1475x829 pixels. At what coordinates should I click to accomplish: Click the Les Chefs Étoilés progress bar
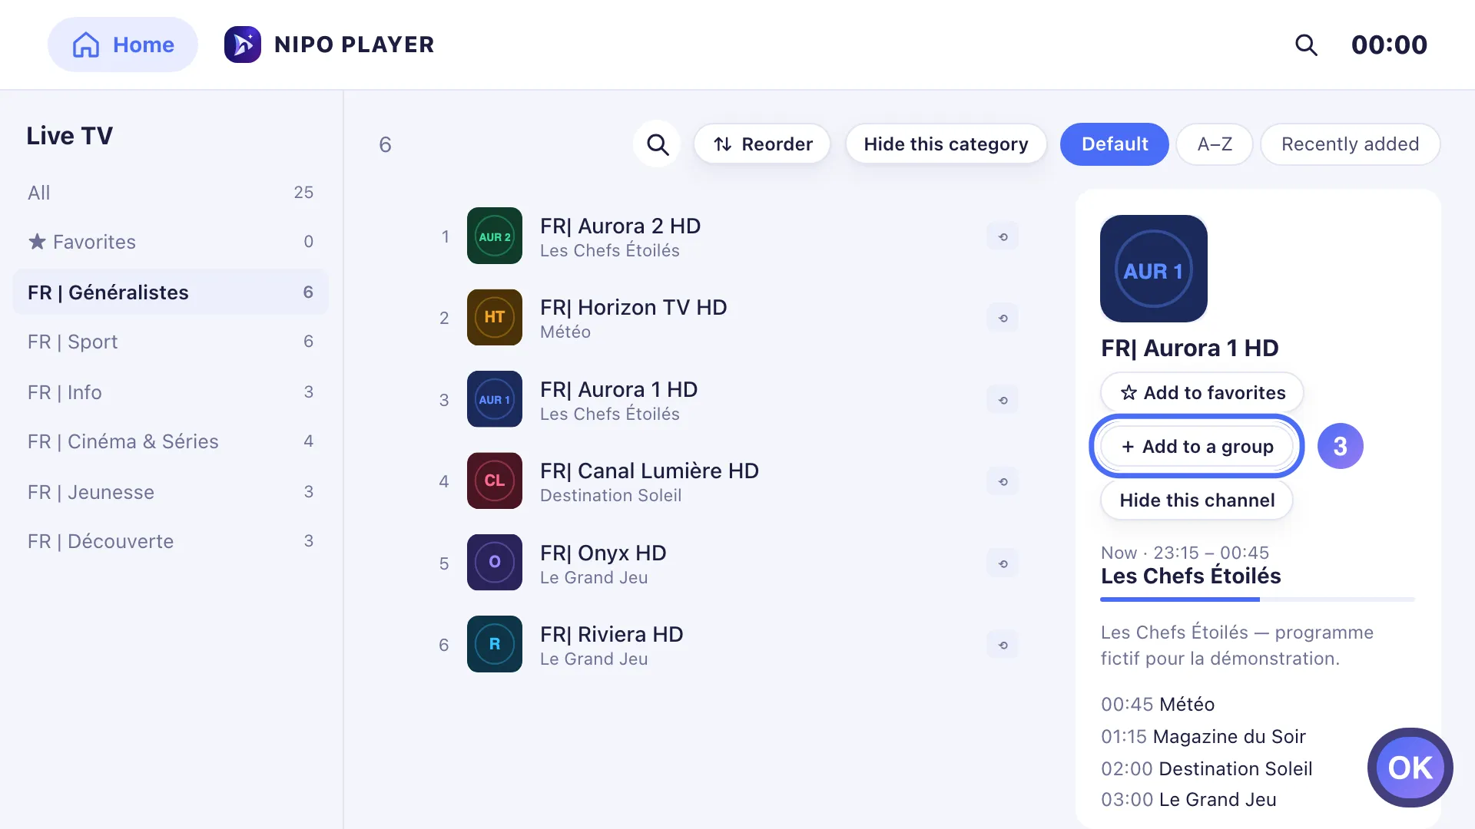[x=1258, y=599]
